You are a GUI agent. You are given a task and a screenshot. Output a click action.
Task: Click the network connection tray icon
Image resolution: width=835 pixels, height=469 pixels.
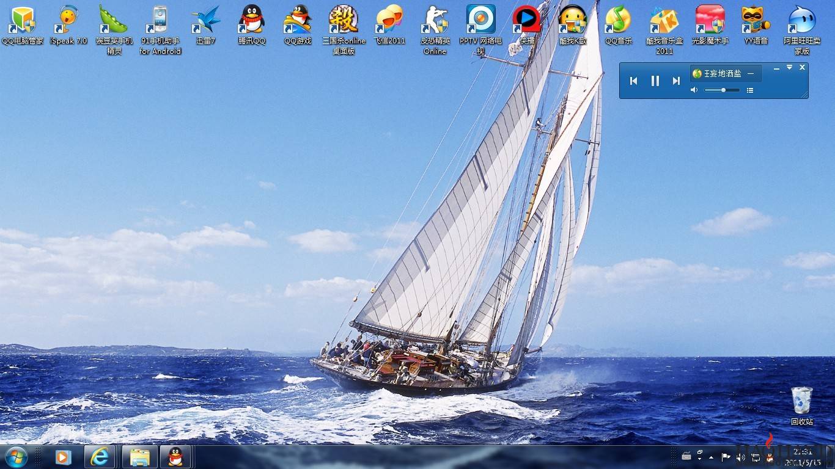click(756, 457)
